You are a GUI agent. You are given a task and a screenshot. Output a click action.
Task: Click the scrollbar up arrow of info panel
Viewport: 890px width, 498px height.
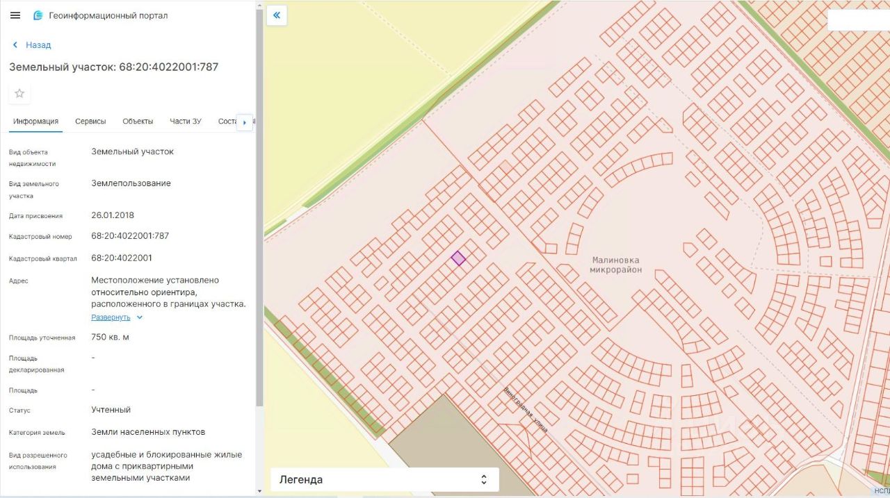[x=260, y=6]
